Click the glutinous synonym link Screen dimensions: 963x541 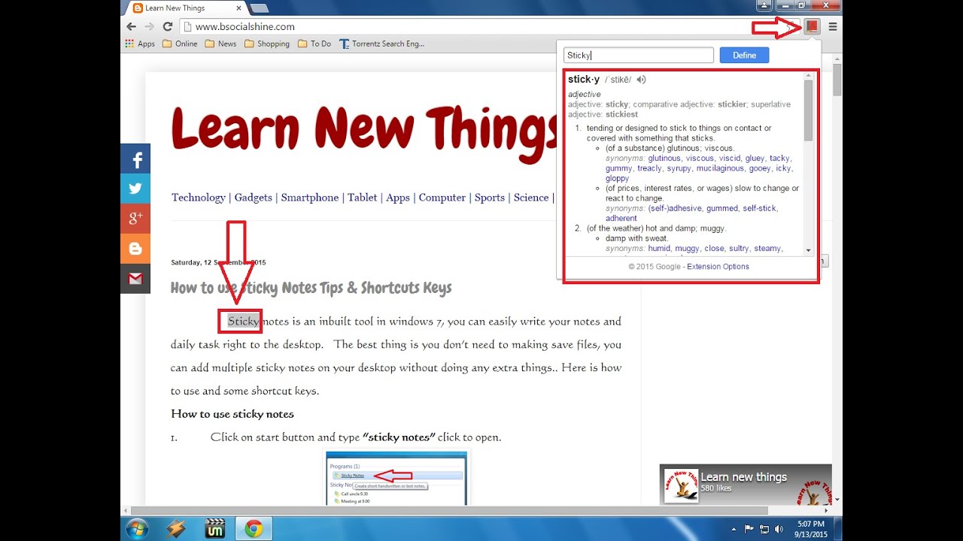click(x=664, y=159)
